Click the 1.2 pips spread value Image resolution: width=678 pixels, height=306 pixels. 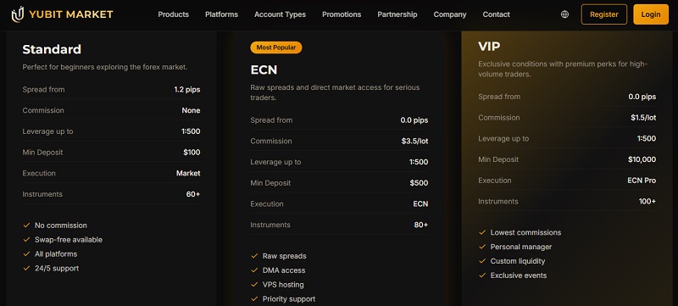[x=187, y=90]
